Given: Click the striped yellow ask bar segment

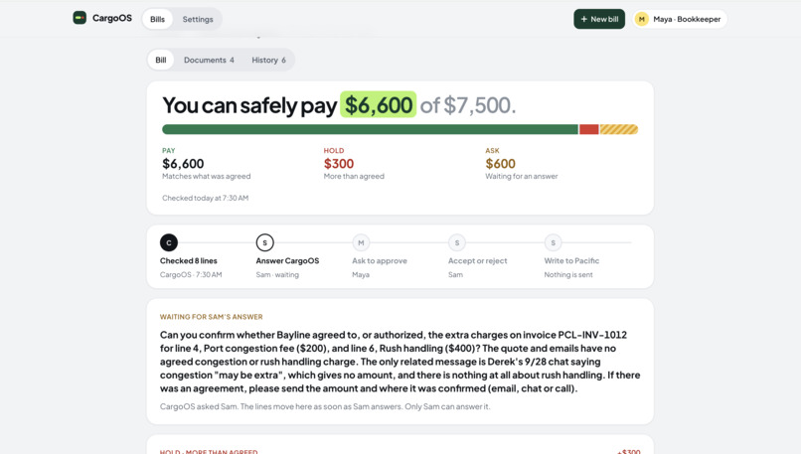Looking at the screenshot, I should pos(619,129).
